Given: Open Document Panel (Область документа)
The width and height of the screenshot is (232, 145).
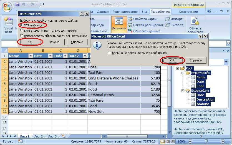Looking at the screenshot, I should pyautogui.click(x=195, y=25).
